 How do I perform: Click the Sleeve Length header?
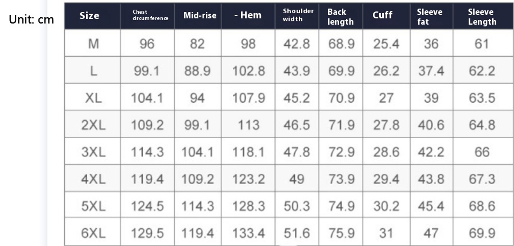tap(482, 17)
